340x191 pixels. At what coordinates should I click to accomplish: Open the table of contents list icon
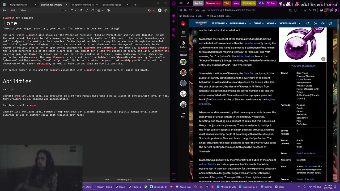click(x=194, y=33)
